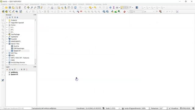
Task: Select the Austria vector tile connection
Action: (16, 46)
